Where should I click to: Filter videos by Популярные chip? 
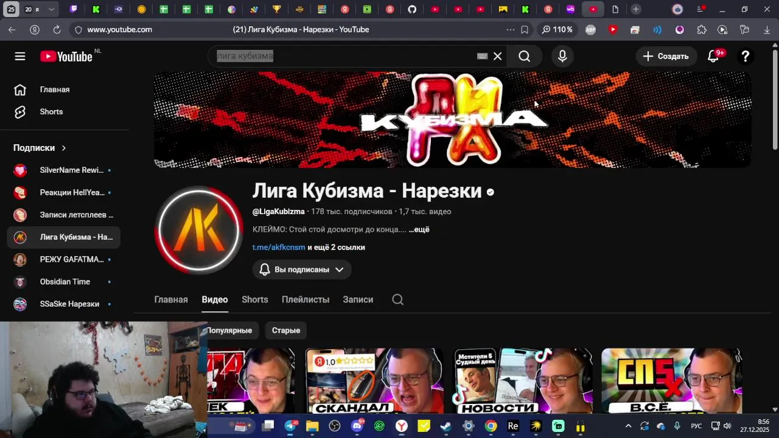point(230,330)
